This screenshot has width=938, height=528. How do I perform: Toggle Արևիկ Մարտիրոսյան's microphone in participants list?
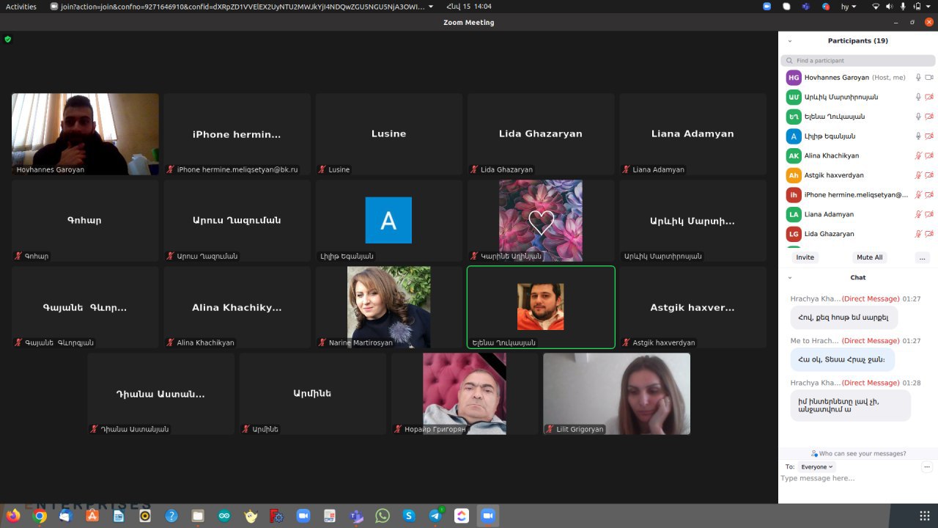[x=918, y=97]
